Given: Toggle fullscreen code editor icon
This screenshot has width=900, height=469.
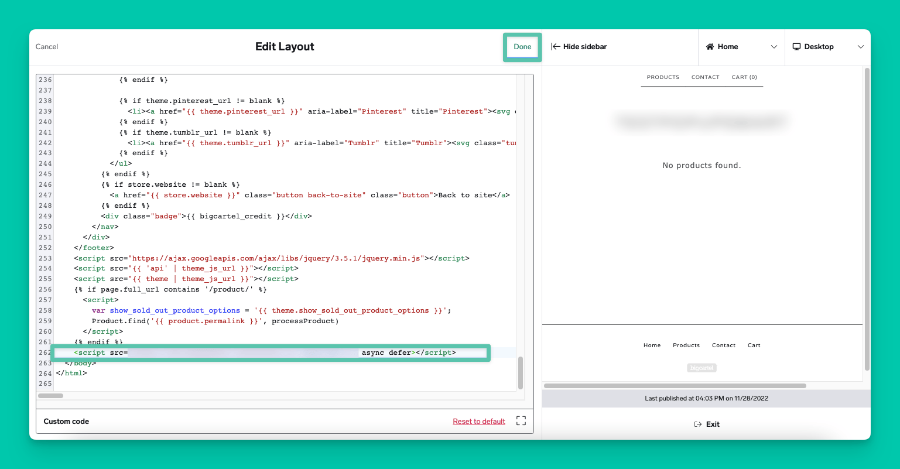Looking at the screenshot, I should point(521,421).
